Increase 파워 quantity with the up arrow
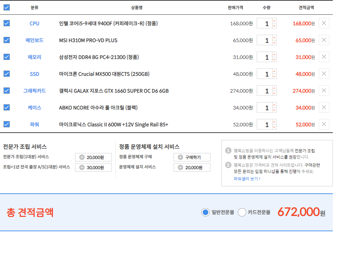 click(x=274, y=122)
